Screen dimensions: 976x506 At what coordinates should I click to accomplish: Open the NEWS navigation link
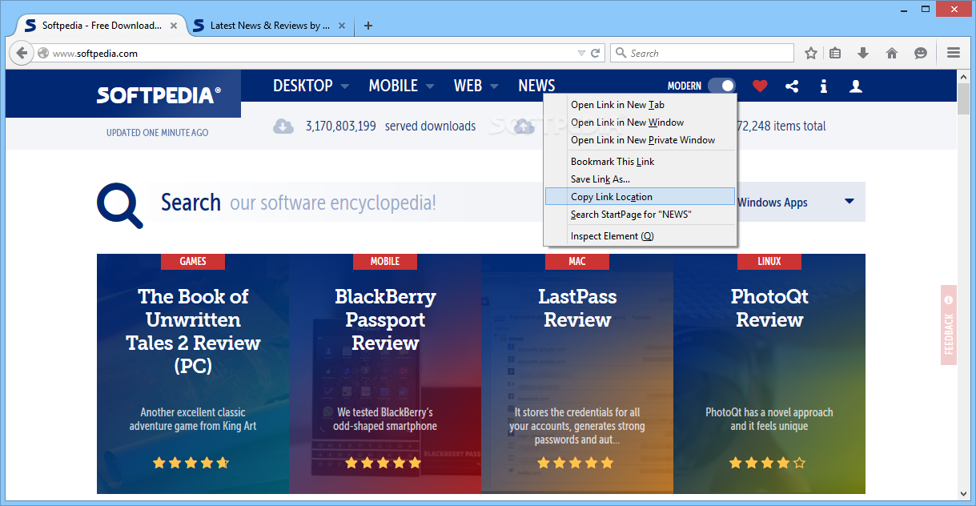(x=536, y=86)
